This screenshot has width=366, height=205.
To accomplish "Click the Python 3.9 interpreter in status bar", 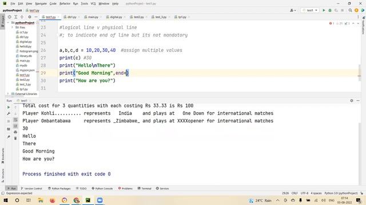I will tap(341, 194).
